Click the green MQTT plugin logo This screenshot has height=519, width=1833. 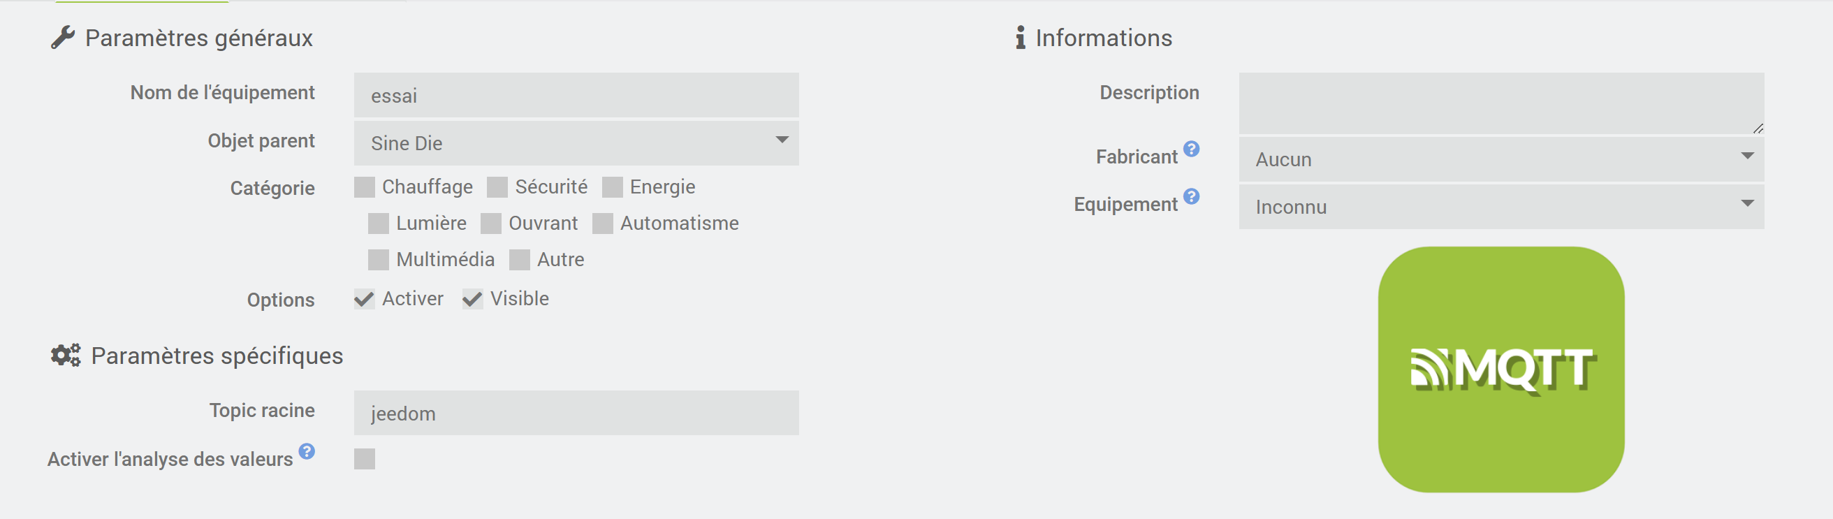(1500, 370)
